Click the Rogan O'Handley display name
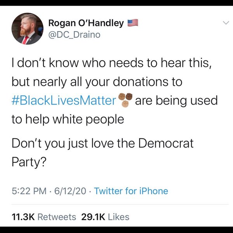The width and height of the screenshot is (233, 233). point(86,23)
